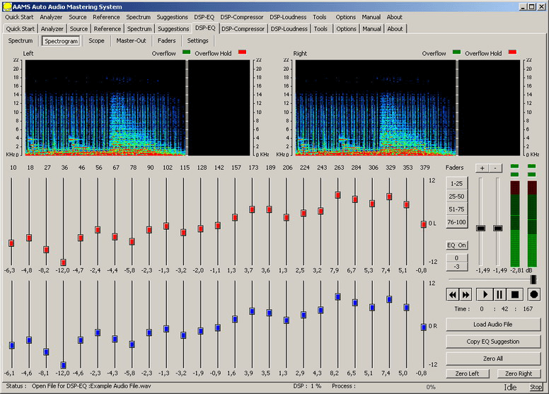Open the Analyzer menu
Screen dimensions: 549x394
coord(51,17)
